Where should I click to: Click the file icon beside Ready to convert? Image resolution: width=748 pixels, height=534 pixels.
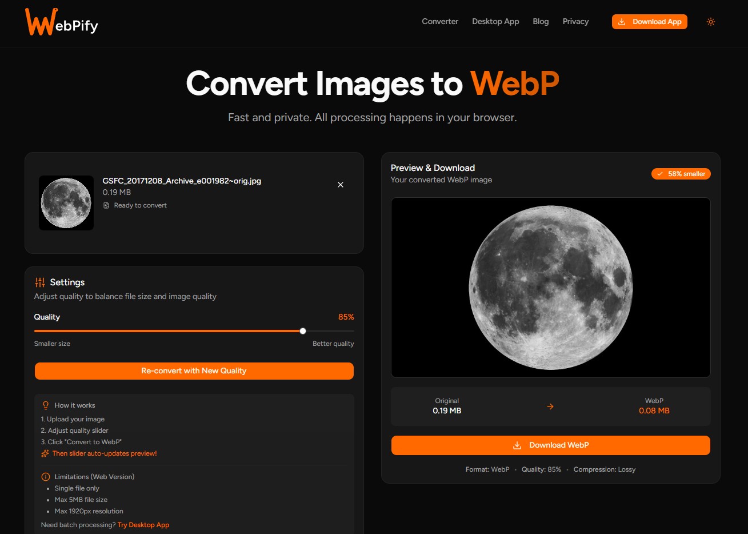[x=106, y=205]
